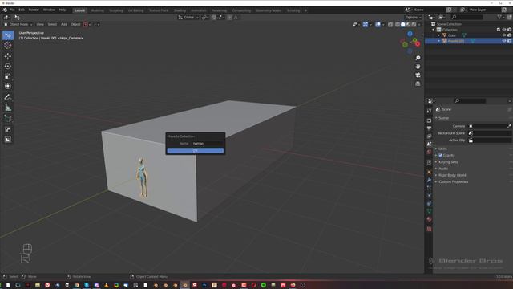The height and width of the screenshot is (289, 513).
Task: Click the viewport zoom magnifier icon
Action: (418, 58)
